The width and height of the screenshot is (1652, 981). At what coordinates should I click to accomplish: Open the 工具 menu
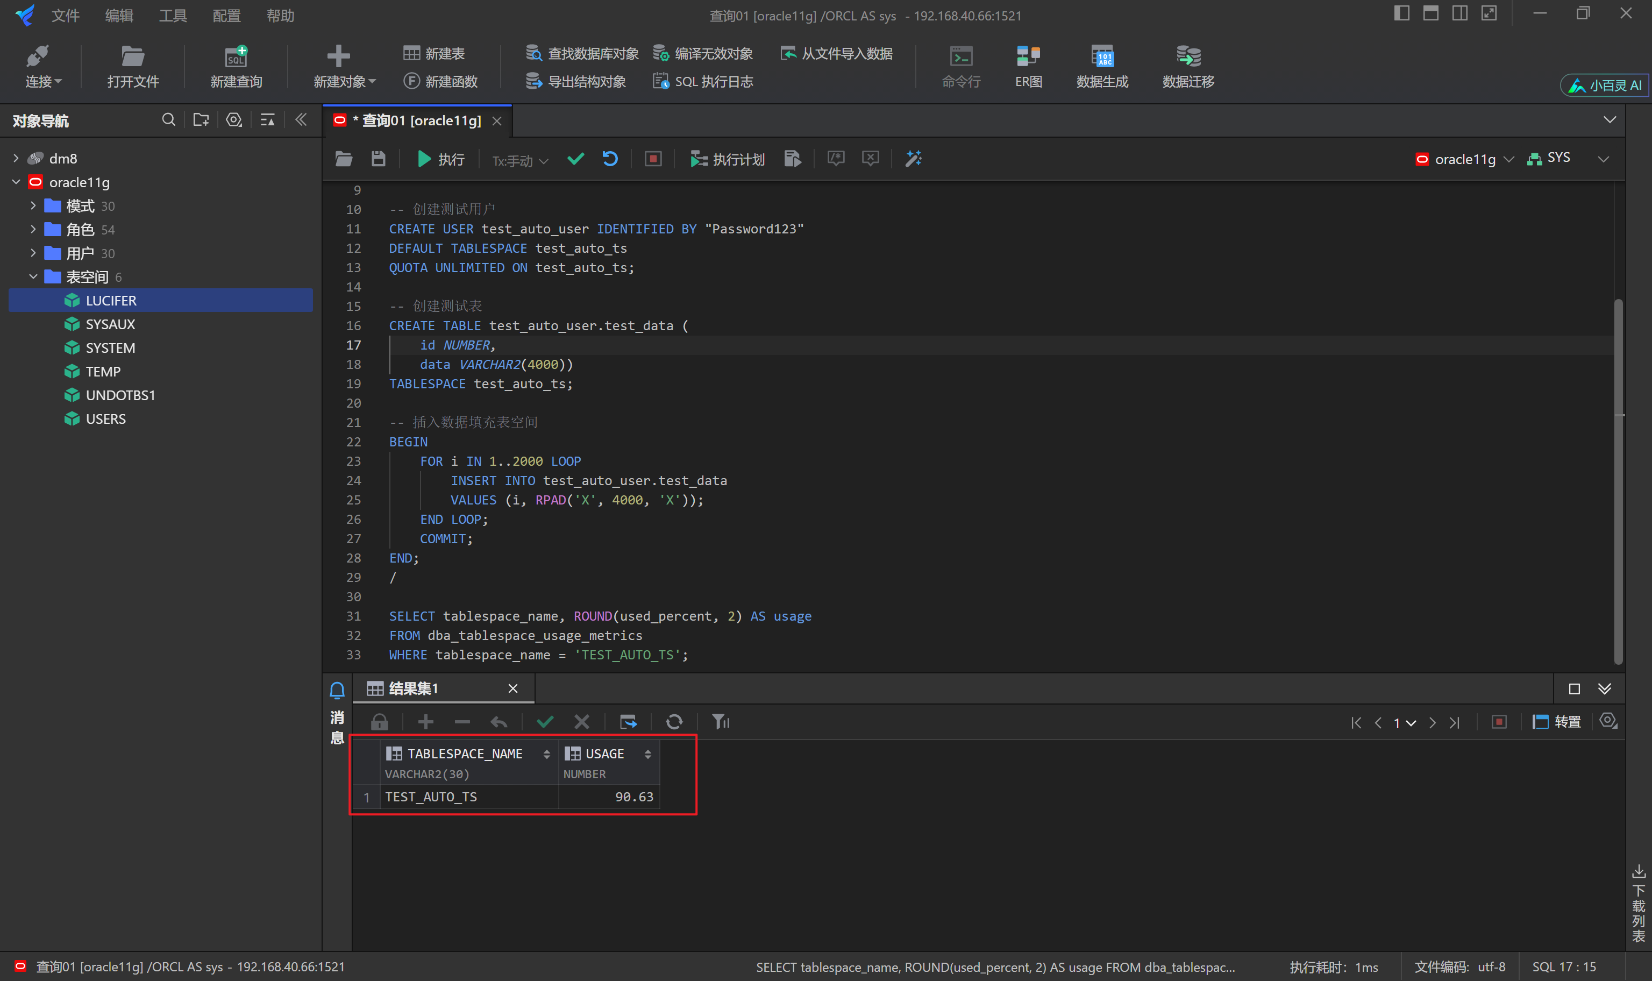click(x=173, y=15)
